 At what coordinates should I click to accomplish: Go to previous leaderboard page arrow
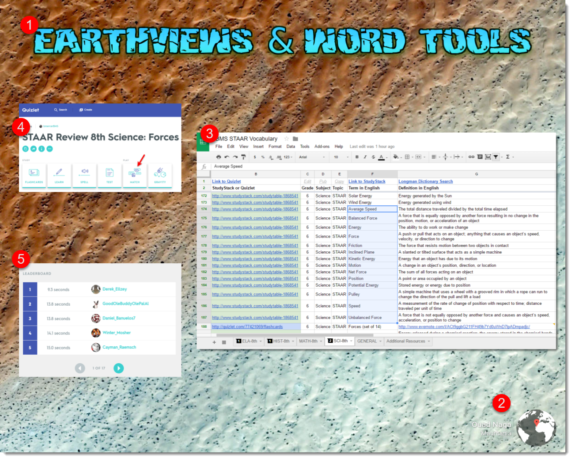(x=80, y=368)
